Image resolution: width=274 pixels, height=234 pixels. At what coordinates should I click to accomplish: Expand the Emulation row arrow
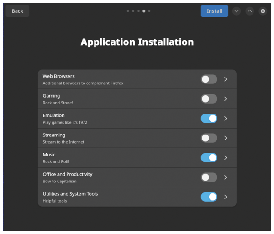coord(226,119)
